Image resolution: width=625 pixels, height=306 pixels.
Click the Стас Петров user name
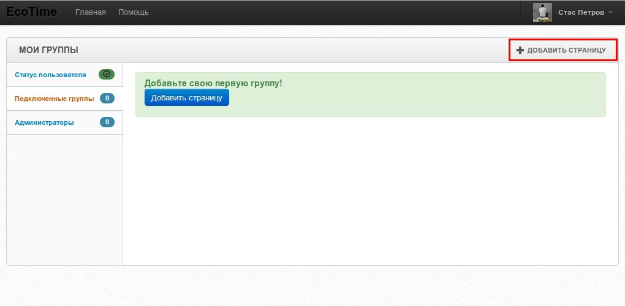pos(581,12)
